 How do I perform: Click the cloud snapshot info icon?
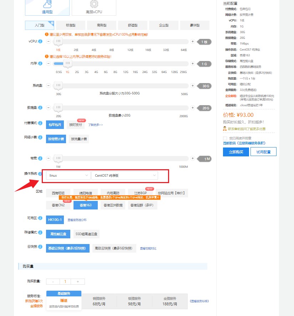pos(40,246)
